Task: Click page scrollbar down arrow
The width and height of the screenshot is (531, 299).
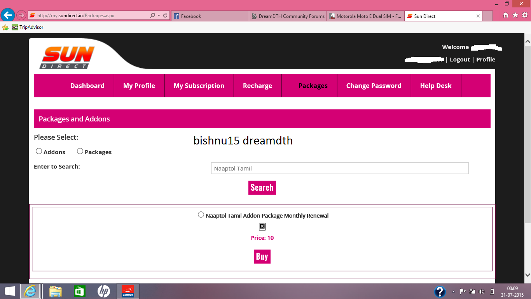Action: [528, 275]
